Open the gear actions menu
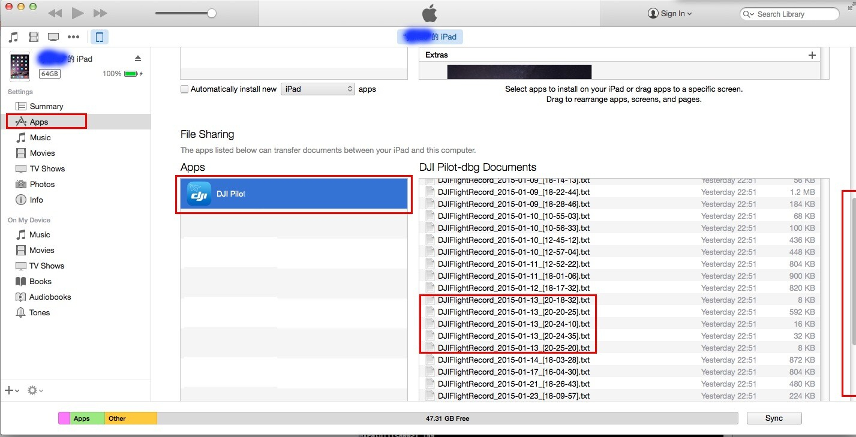 click(x=35, y=390)
